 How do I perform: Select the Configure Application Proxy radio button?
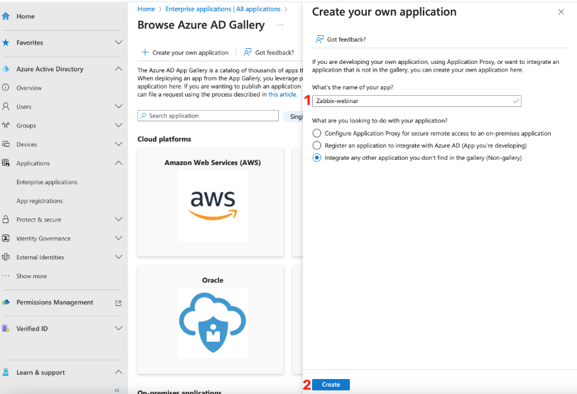pos(316,134)
